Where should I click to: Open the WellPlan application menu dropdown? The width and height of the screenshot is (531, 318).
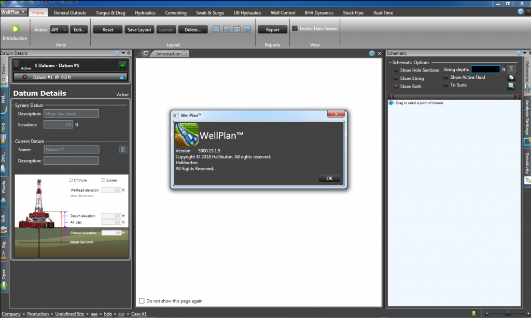(13, 12)
